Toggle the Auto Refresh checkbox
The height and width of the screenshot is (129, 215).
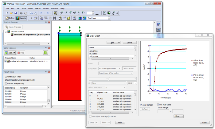[141, 105]
